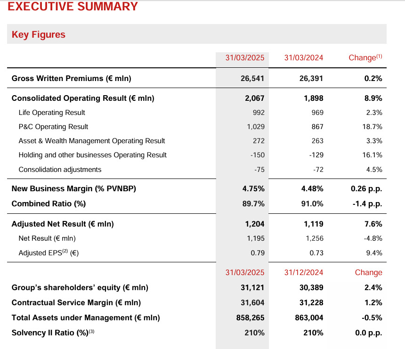405x349 pixels.
Task: Click the Executive Summary heading
Action: (73, 7)
